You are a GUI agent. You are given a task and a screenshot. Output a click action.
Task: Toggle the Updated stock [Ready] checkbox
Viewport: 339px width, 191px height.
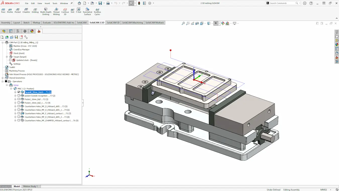coord(10,60)
